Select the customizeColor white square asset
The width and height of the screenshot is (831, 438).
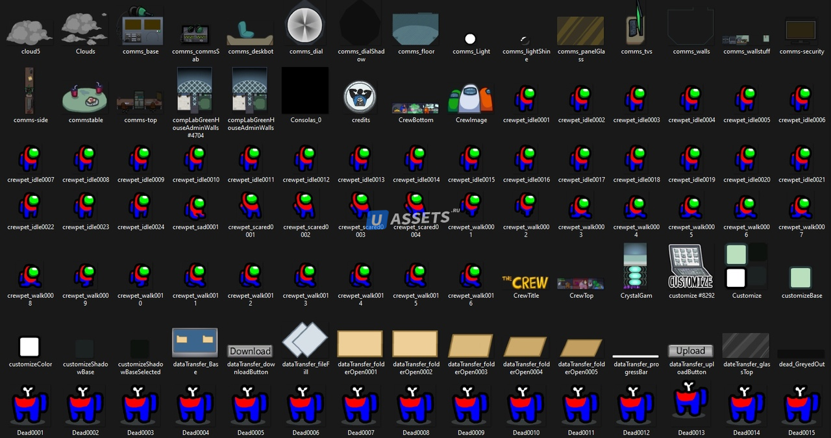[30, 347]
